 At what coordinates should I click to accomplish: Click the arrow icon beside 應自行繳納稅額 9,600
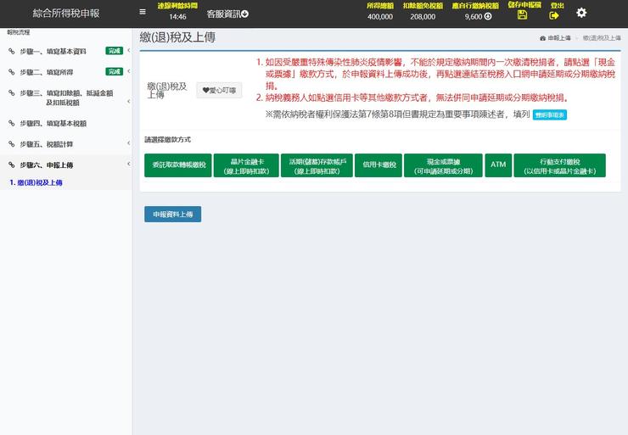tap(488, 16)
